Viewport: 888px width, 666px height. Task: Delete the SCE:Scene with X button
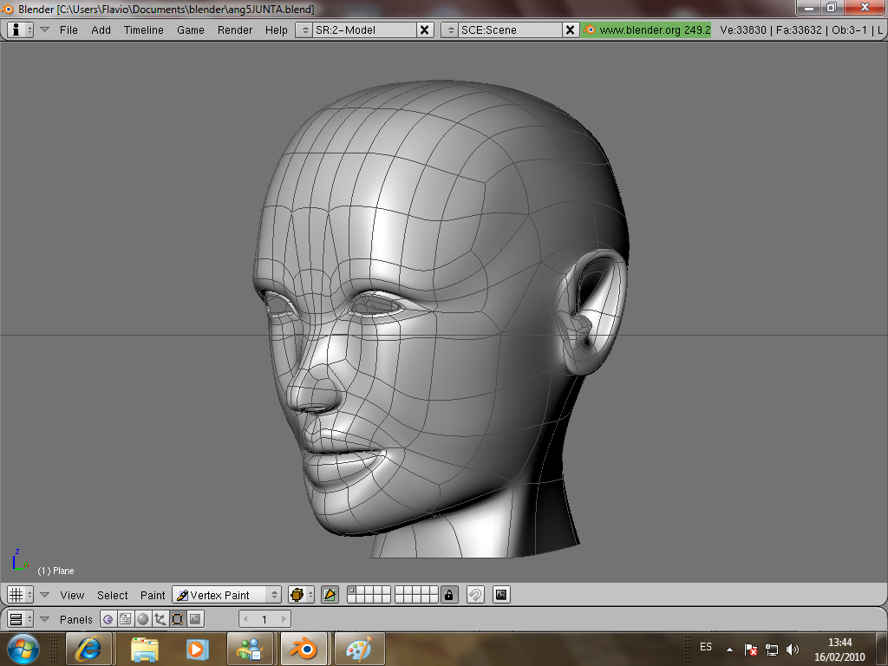[570, 29]
